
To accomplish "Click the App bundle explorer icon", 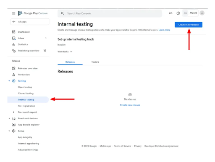I will tap(13, 125).
